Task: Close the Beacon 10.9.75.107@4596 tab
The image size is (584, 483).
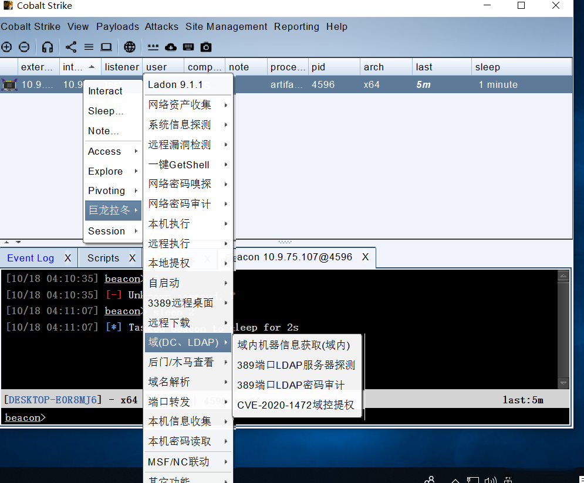Action: 366,257
